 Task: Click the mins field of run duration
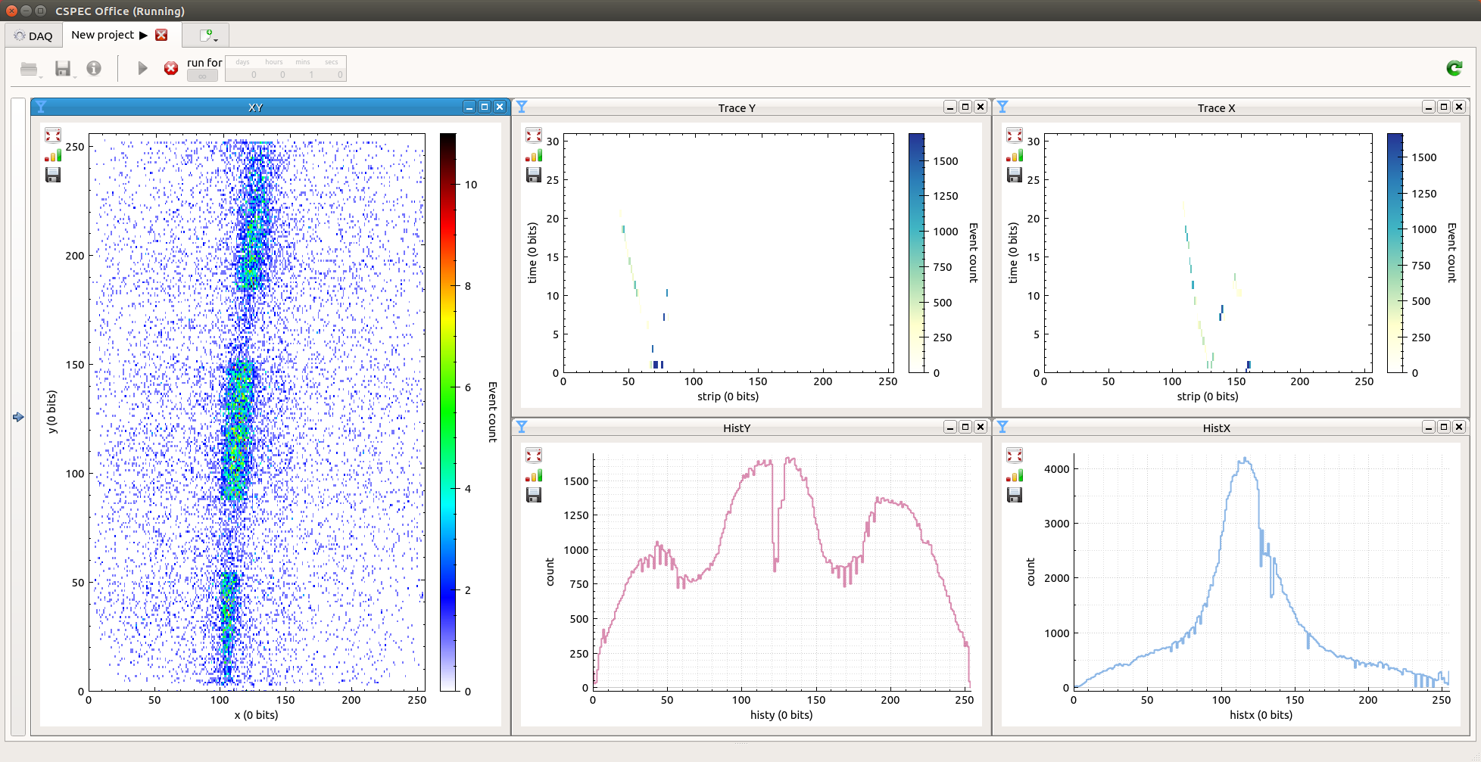click(x=301, y=74)
